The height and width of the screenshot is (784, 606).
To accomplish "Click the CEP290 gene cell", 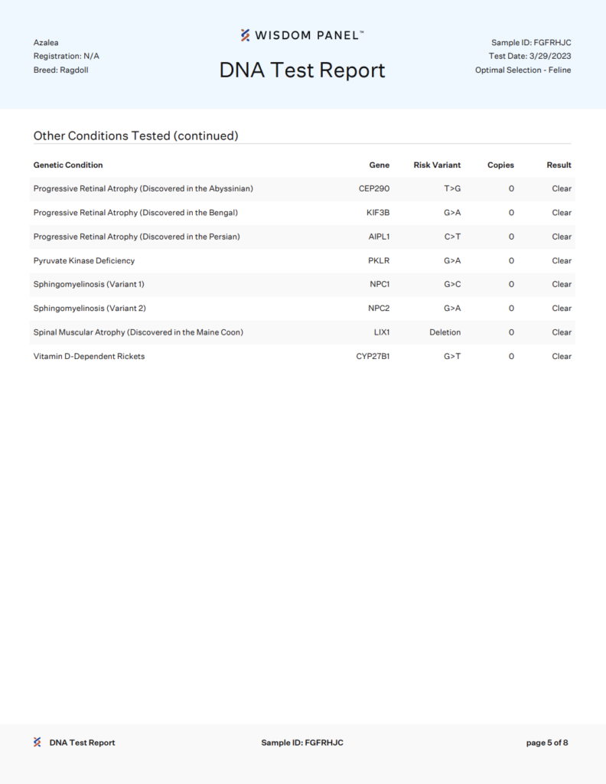I will tap(374, 188).
